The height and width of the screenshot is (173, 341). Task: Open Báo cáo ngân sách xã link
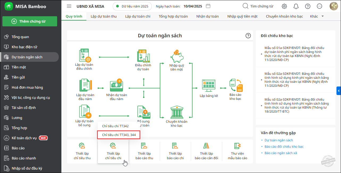tap(281, 153)
